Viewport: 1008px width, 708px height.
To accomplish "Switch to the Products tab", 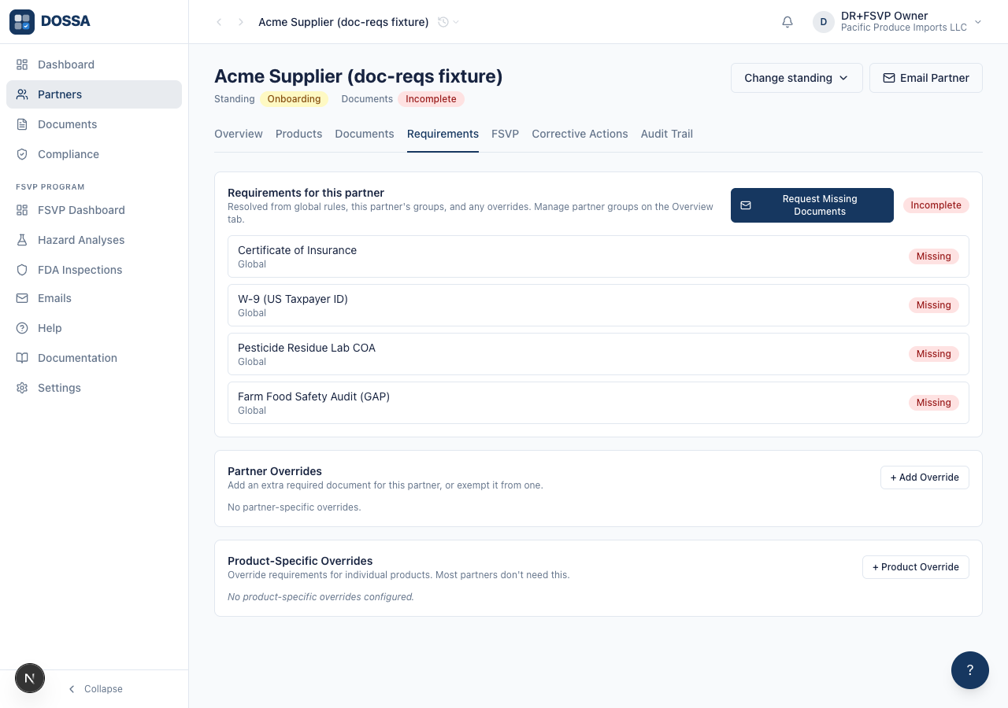I will 298,134.
